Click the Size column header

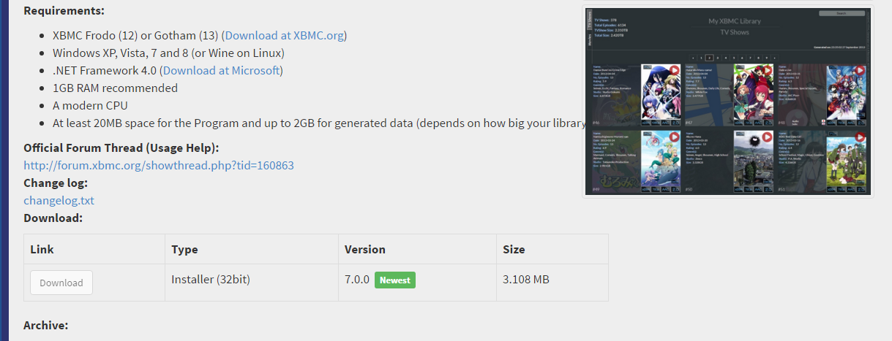point(514,249)
